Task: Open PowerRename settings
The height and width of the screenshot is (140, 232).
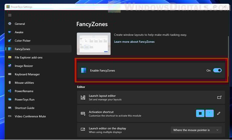Action: (x=38, y=91)
